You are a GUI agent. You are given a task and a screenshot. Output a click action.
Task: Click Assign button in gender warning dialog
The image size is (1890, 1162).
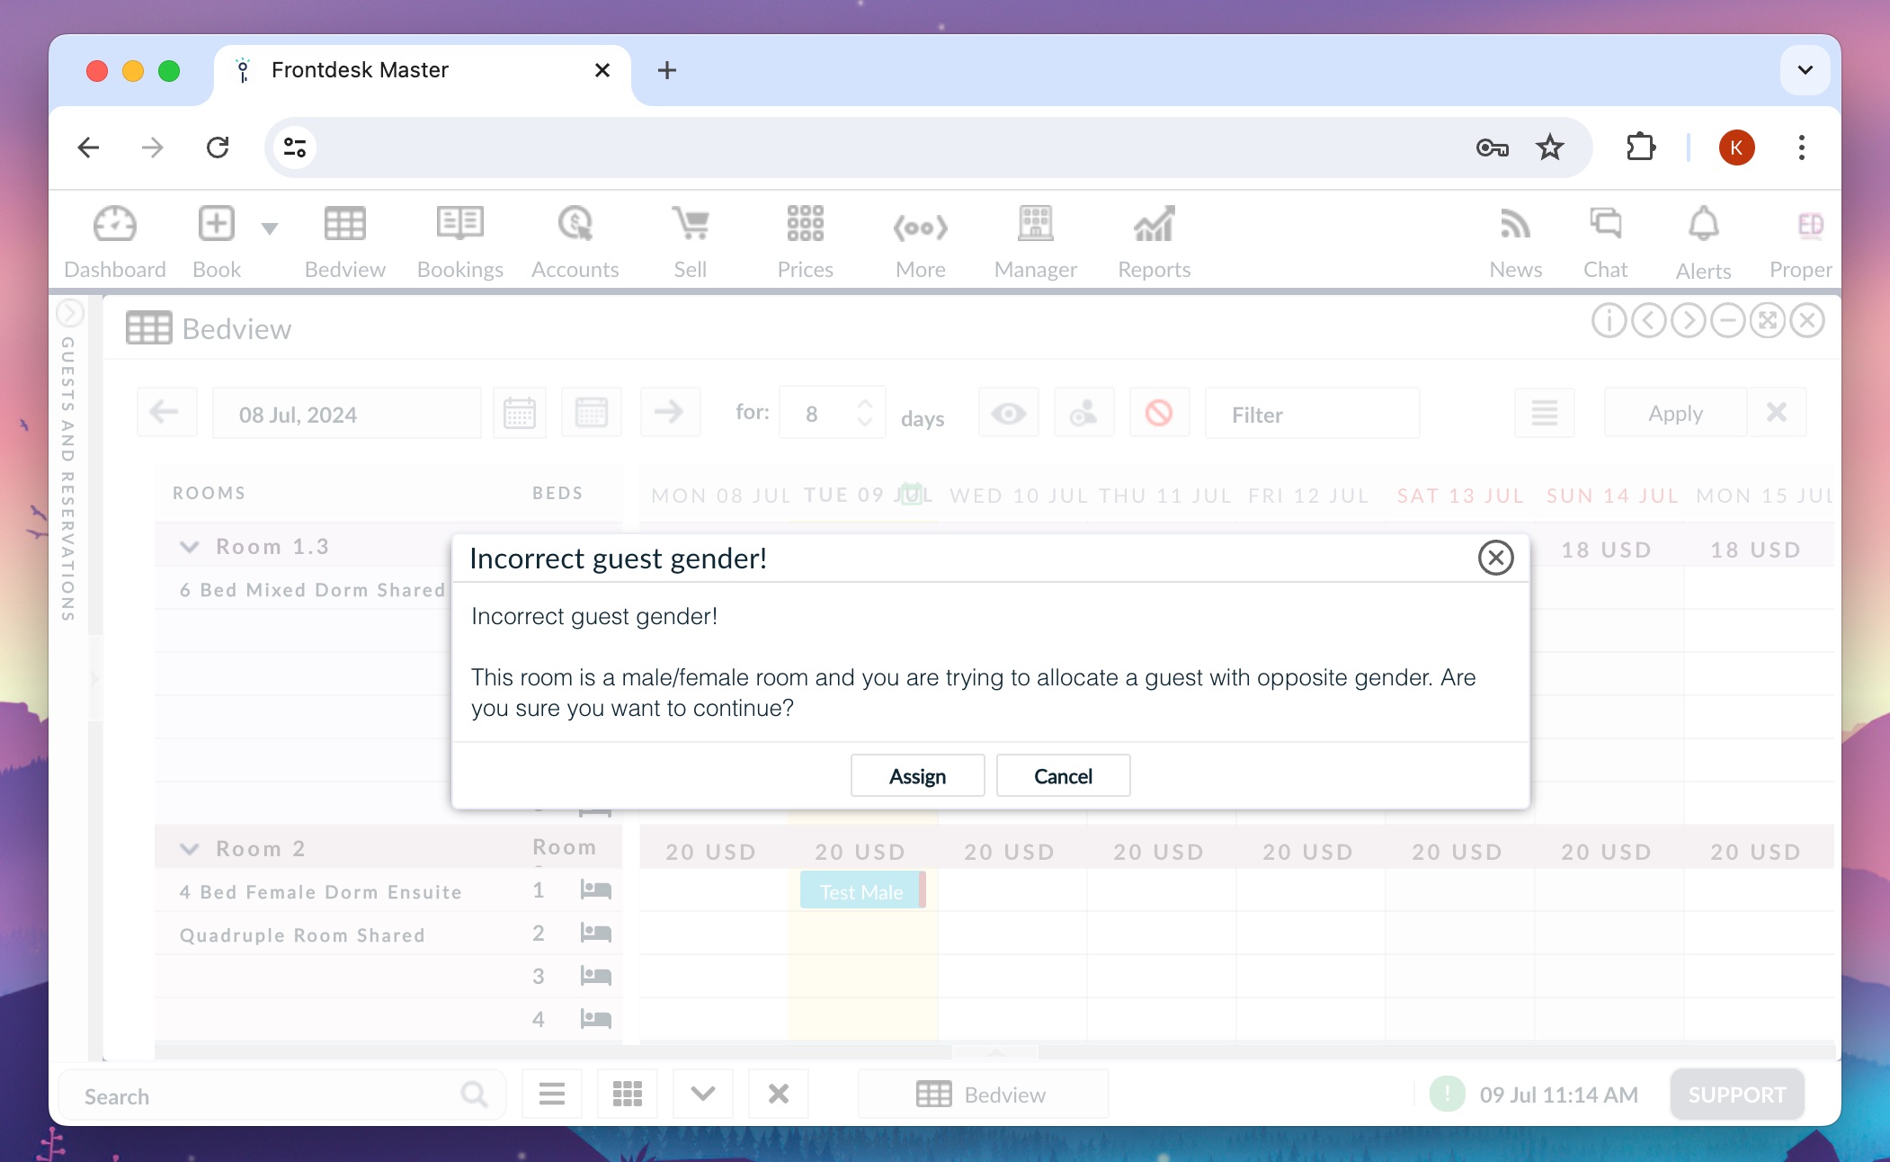[x=916, y=774]
